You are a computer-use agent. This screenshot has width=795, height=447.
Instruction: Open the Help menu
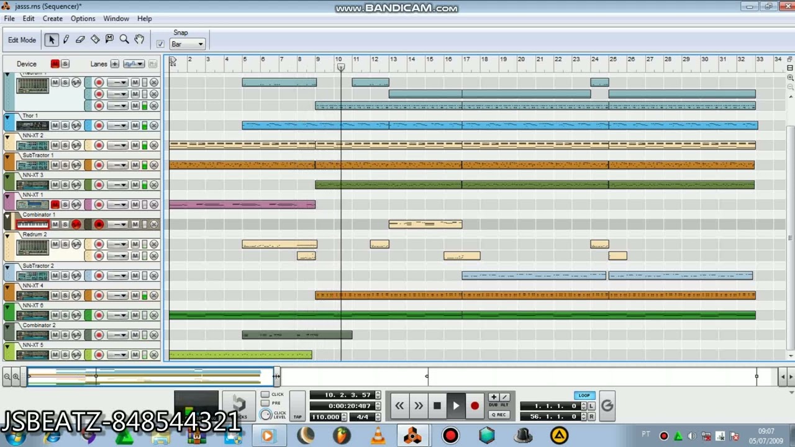pyautogui.click(x=144, y=19)
